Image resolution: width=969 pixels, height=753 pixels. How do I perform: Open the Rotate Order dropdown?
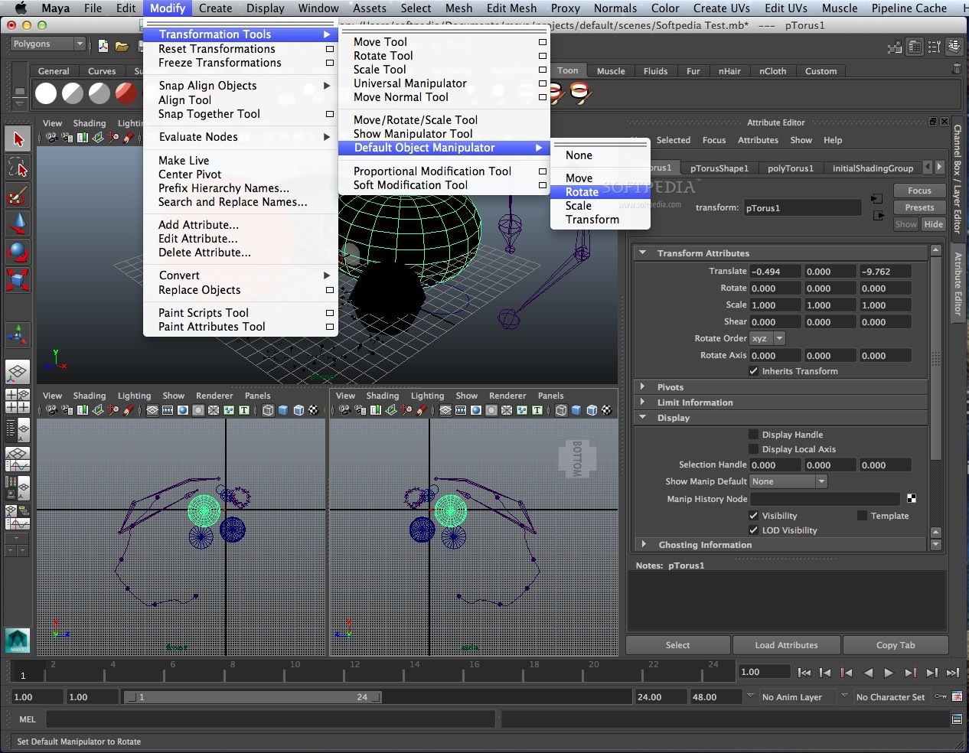click(x=768, y=338)
